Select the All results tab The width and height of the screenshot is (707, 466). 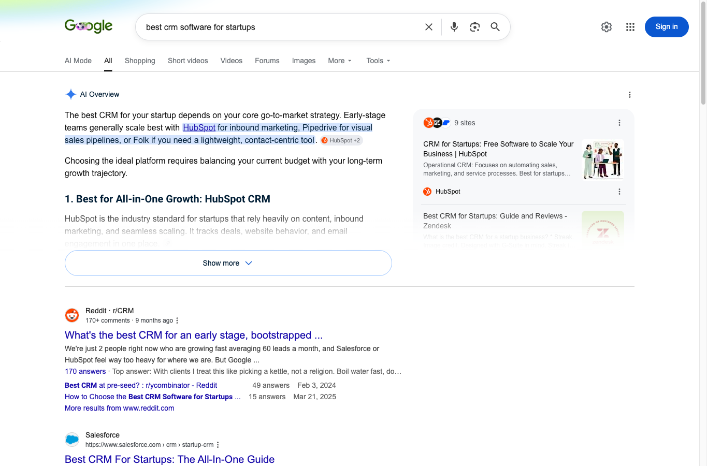click(x=108, y=61)
